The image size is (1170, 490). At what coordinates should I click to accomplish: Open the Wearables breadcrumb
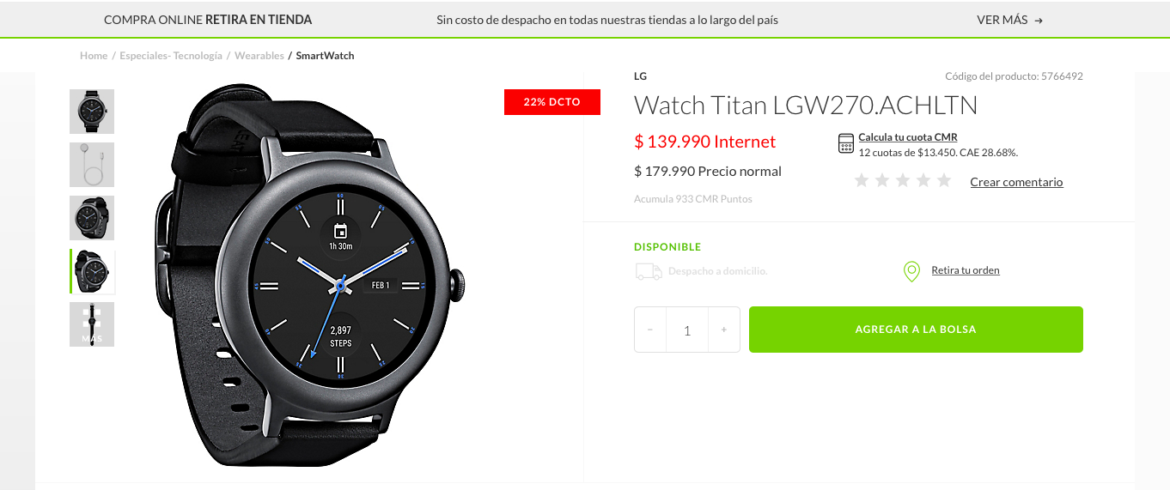[259, 56]
